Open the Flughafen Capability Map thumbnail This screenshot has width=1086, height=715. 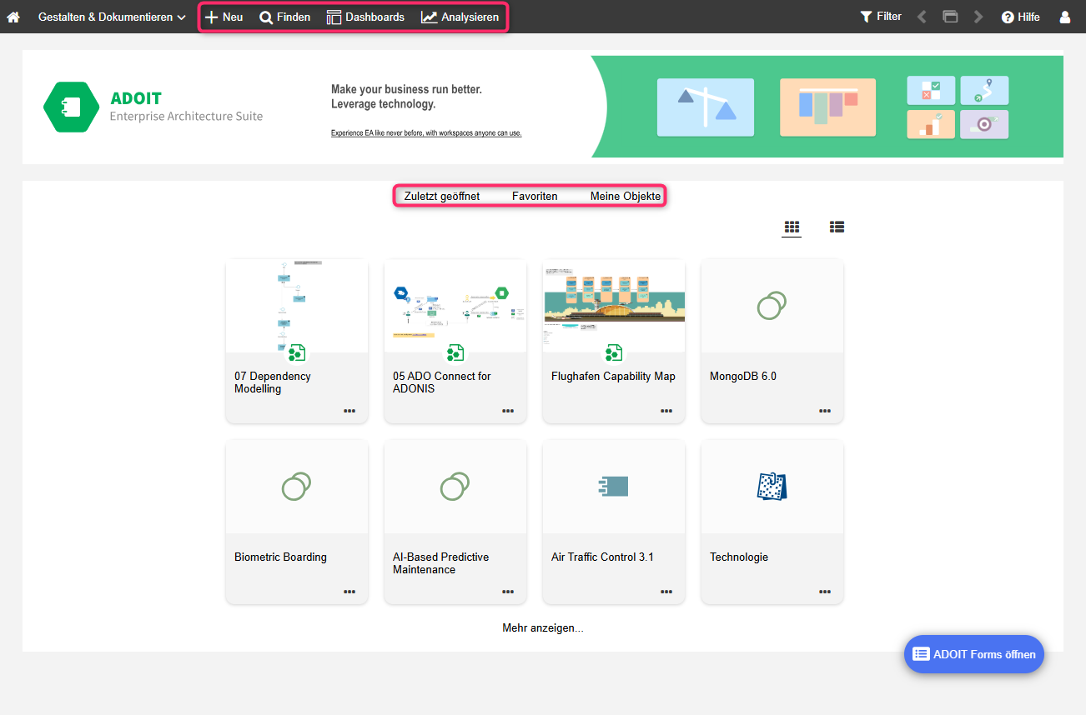pyautogui.click(x=614, y=306)
